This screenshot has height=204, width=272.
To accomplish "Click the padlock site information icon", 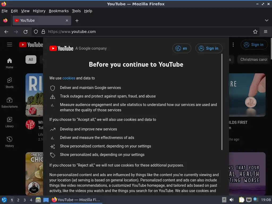I will pyautogui.click(x=43, y=32).
